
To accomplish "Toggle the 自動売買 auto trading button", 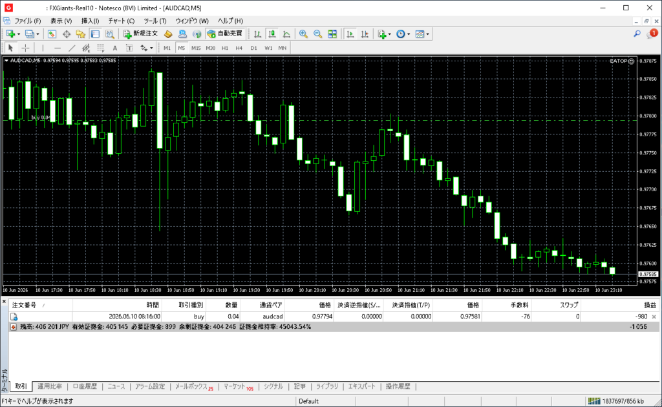I will [x=225, y=34].
